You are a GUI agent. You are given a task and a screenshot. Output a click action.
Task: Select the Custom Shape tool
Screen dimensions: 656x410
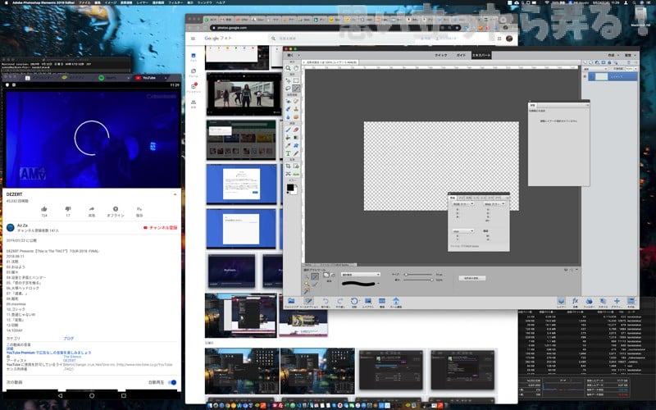click(x=296, y=145)
